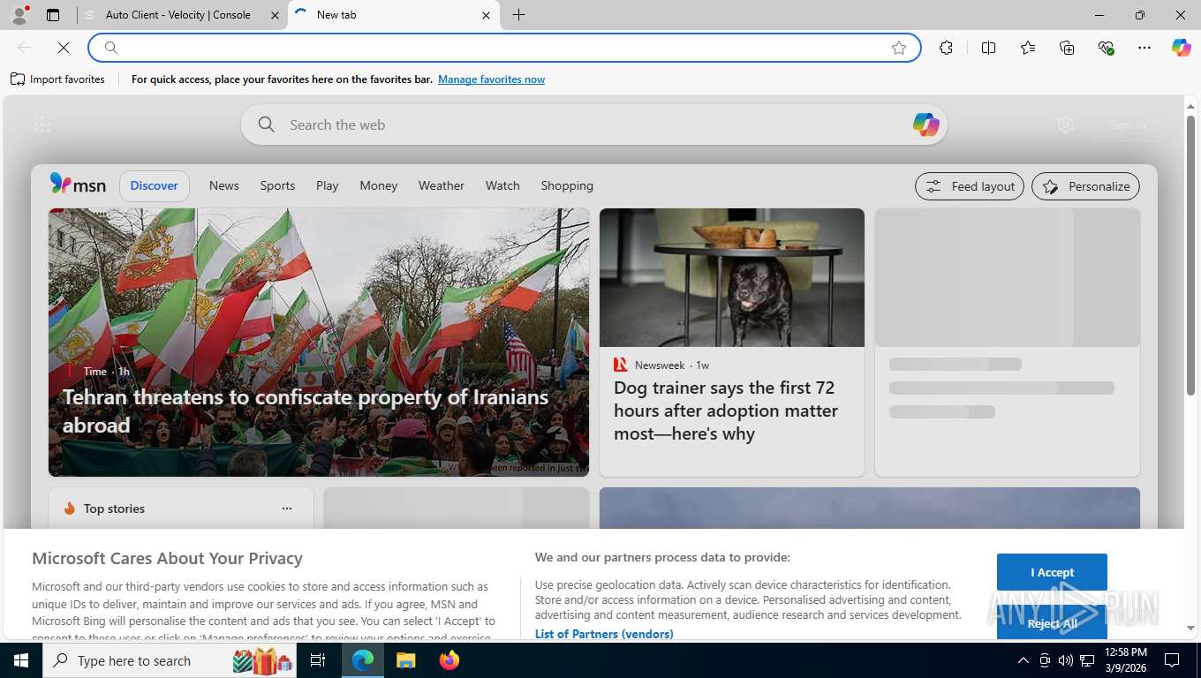Open the Shopping section
1201x678 pixels.
(567, 185)
